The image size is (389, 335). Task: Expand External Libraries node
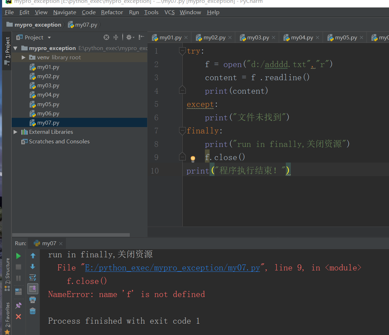click(x=15, y=132)
